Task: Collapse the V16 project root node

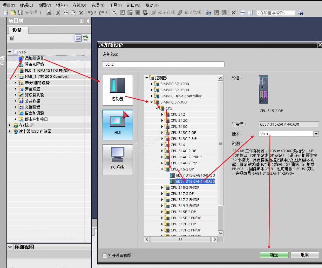Action: pos(10,52)
